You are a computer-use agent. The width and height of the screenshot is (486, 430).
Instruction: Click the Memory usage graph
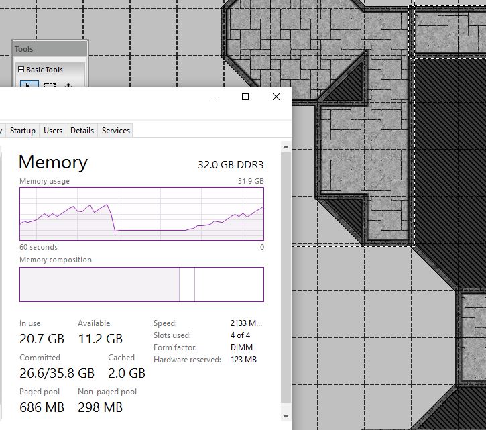click(141, 214)
